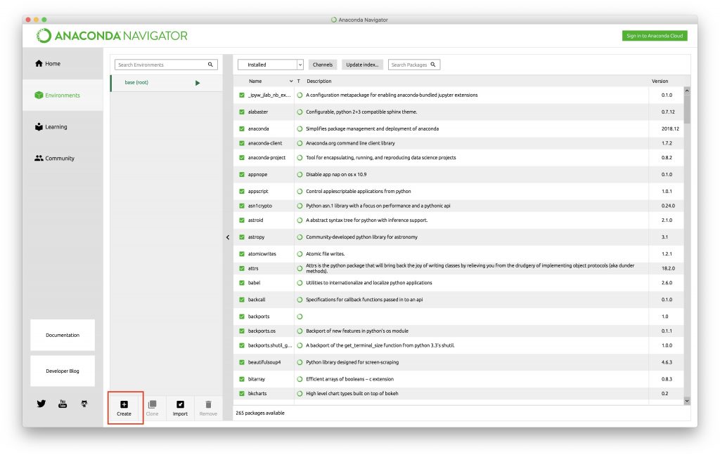The height and width of the screenshot is (457, 720).
Task: Open the Community tab
Action: click(x=63, y=158)
